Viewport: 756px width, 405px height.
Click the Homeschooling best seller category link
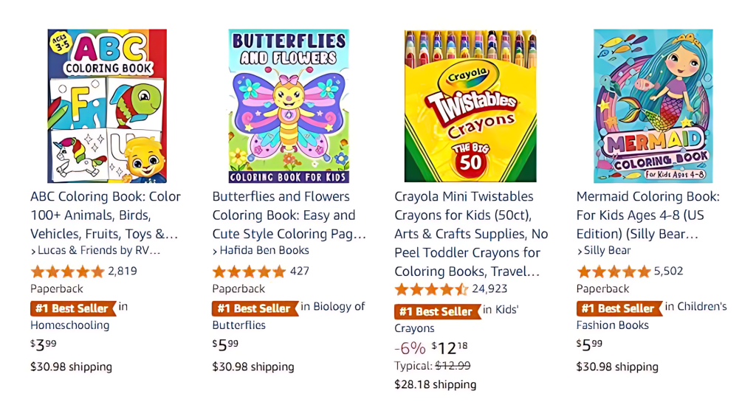coord(69,325)
